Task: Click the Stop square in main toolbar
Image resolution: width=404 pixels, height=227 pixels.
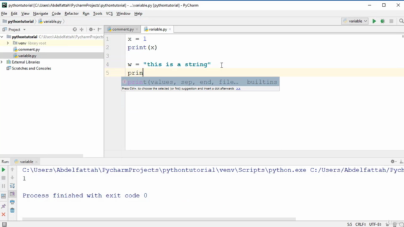Action: pos(391,21)
